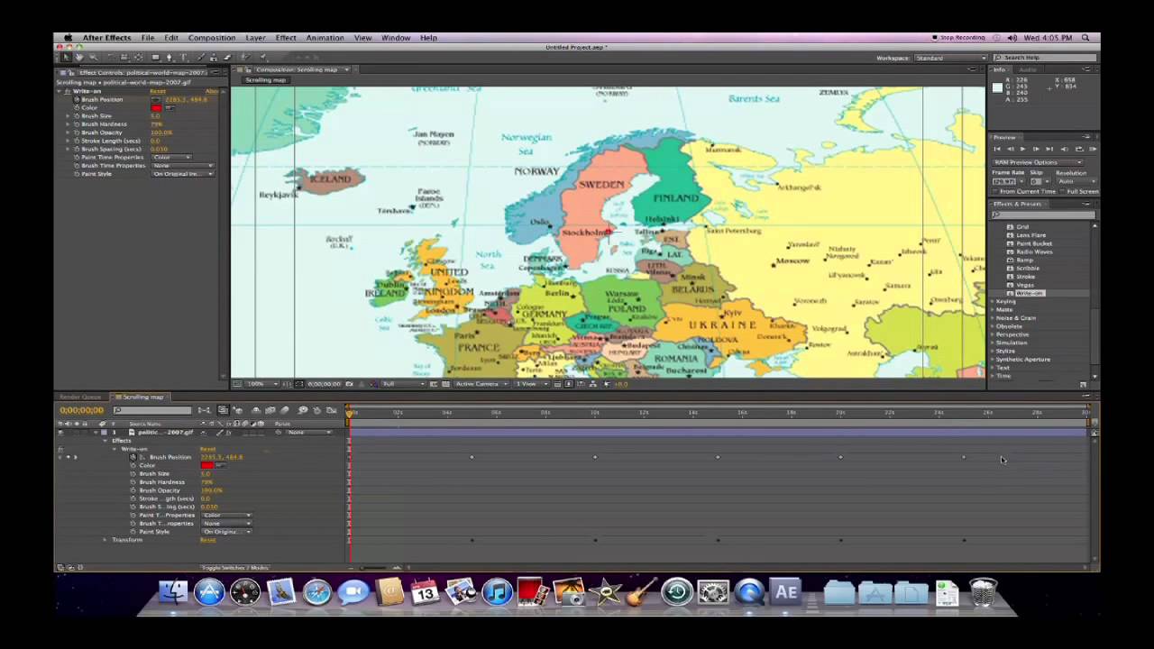
Task: Open the RAM Preview Options dropdown
Action: (x=1038, y=162)
